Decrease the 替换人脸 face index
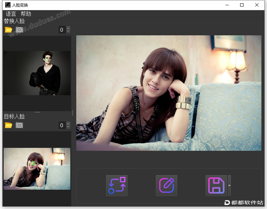267x209 pixels. coord(68,32)
